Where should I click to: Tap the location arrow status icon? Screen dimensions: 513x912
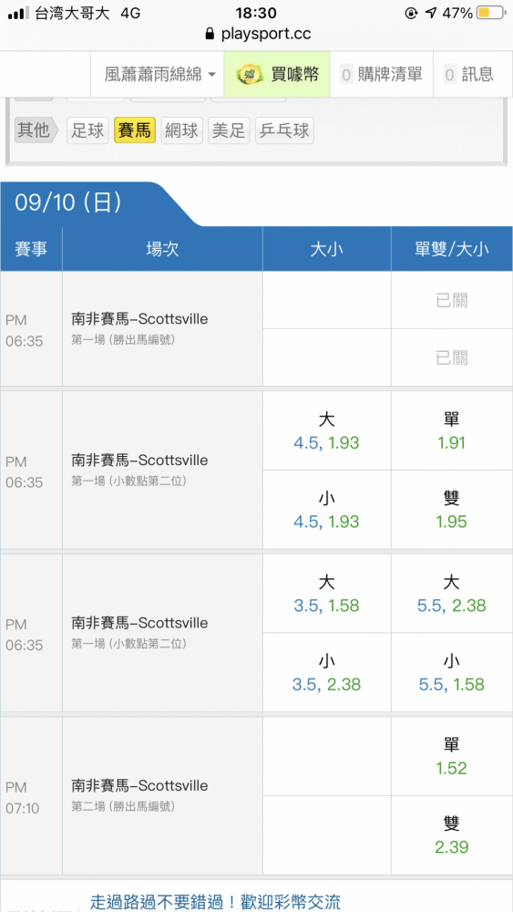430,13
